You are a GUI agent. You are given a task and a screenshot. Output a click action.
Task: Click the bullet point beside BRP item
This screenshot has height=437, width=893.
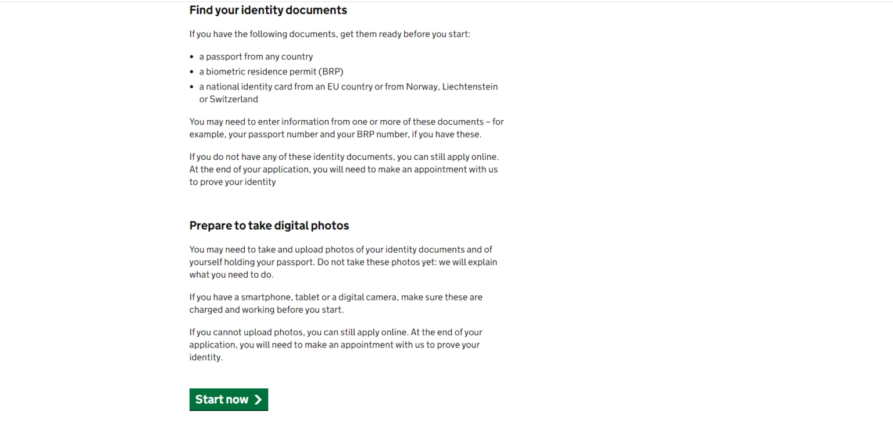tap(191, 71)
